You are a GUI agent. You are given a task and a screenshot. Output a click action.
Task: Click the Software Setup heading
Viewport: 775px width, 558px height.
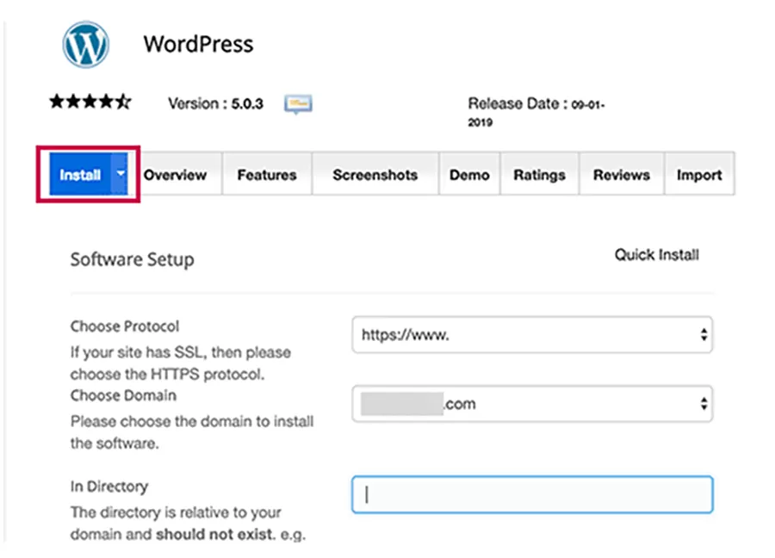(x=133, y=259)
